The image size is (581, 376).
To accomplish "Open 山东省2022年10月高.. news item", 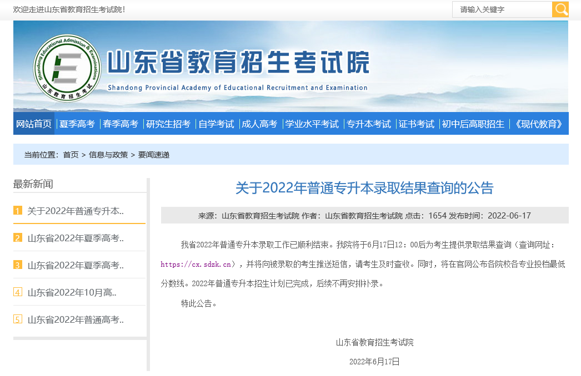I will point(72,292).
